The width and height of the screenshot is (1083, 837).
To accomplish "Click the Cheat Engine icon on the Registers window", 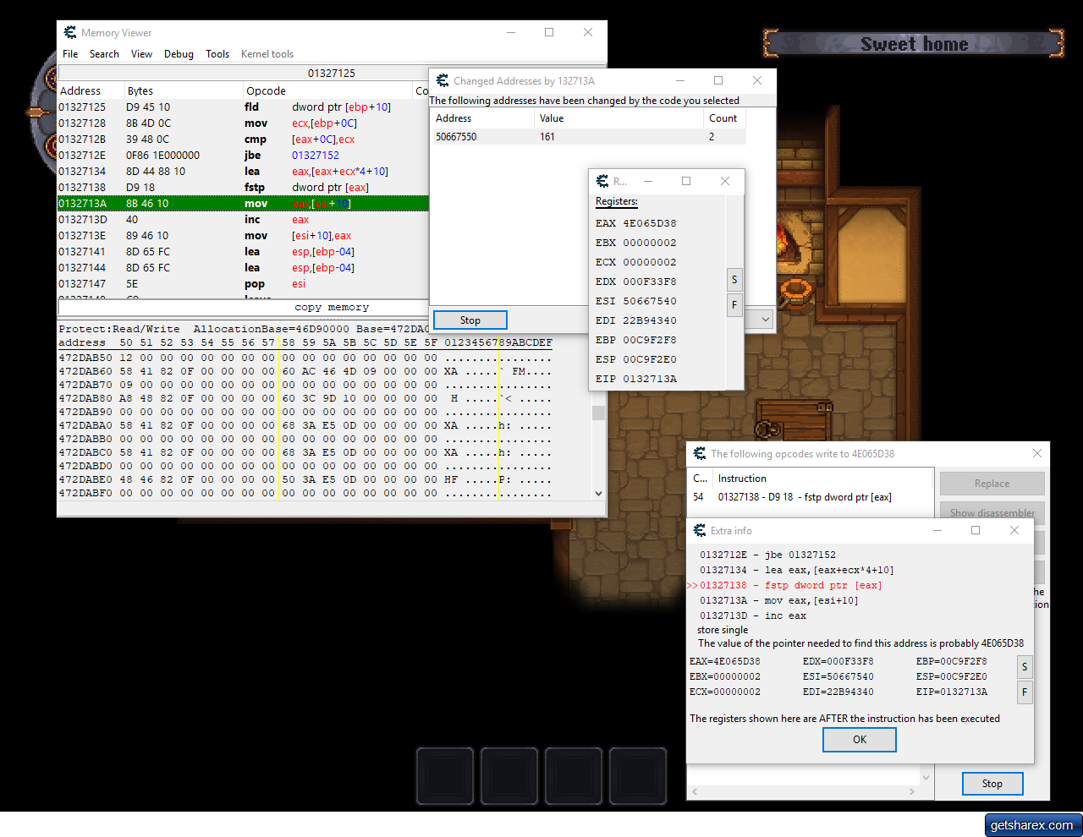I will coord(602,180).
